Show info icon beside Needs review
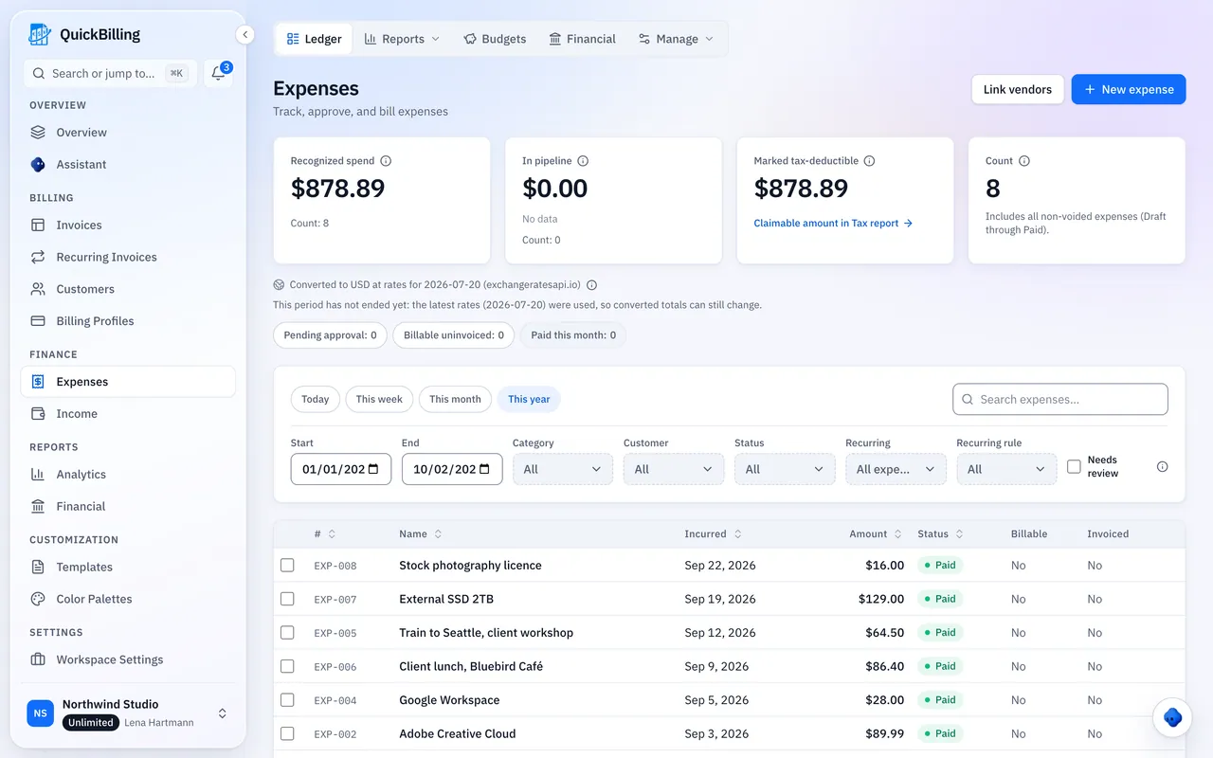The height and width of the screenshot is (758, 1213). (x=1163, y=467)
